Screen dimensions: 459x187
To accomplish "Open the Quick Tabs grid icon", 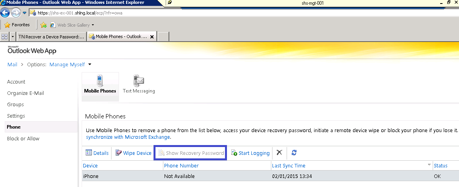I will point(5,36).
